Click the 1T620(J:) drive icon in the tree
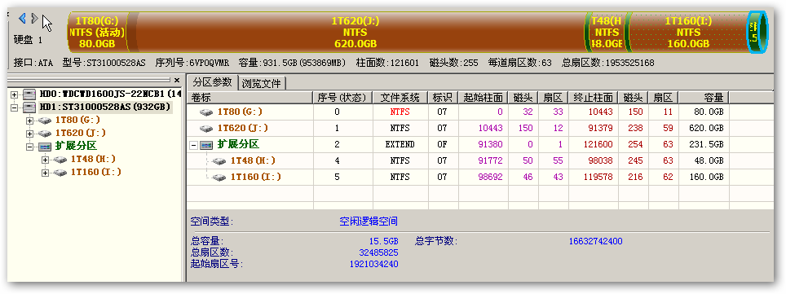This screenshot has height=294, width=786. pos(45,134)
